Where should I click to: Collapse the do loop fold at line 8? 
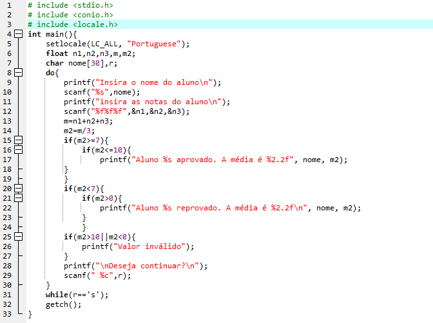18,73
